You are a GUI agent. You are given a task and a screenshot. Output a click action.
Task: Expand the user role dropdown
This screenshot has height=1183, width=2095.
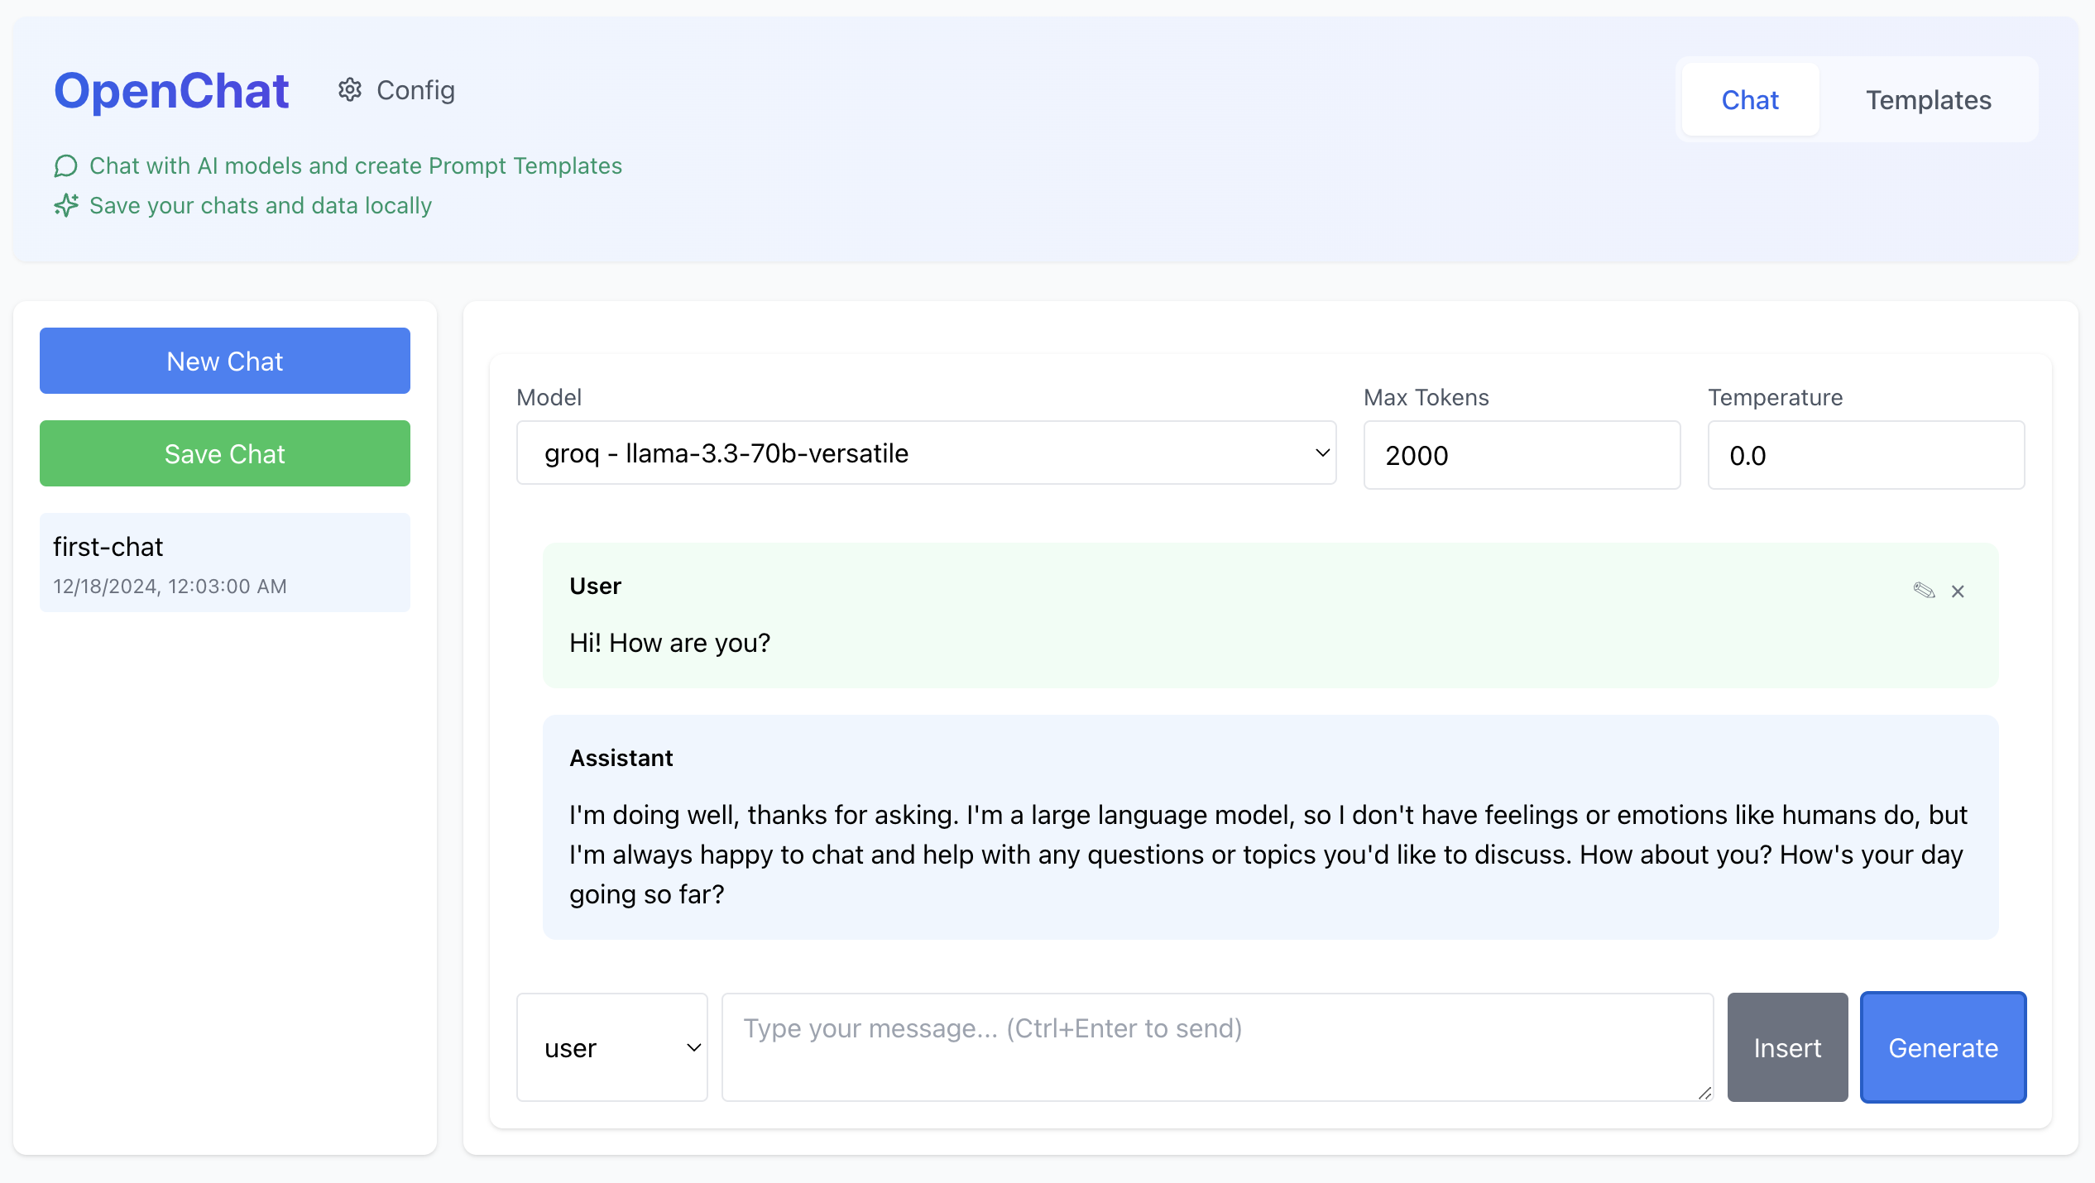tap(611, 1047)
